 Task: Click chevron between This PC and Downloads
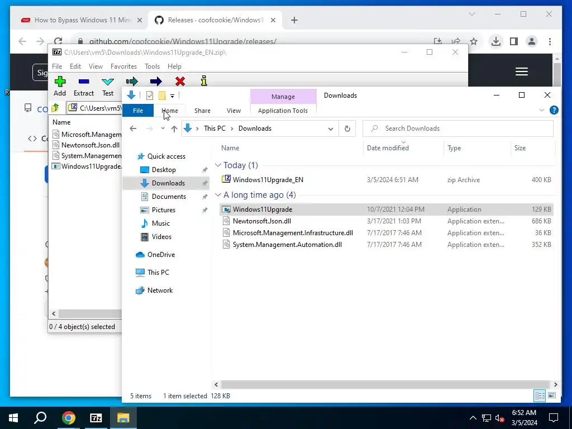click(232, 128)
